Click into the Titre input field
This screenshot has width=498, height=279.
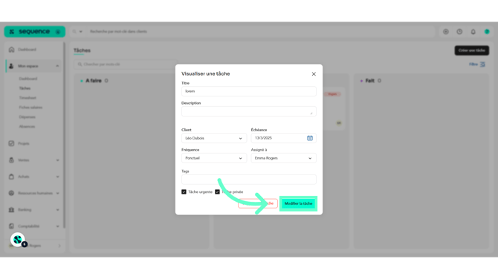pos(249,91)
